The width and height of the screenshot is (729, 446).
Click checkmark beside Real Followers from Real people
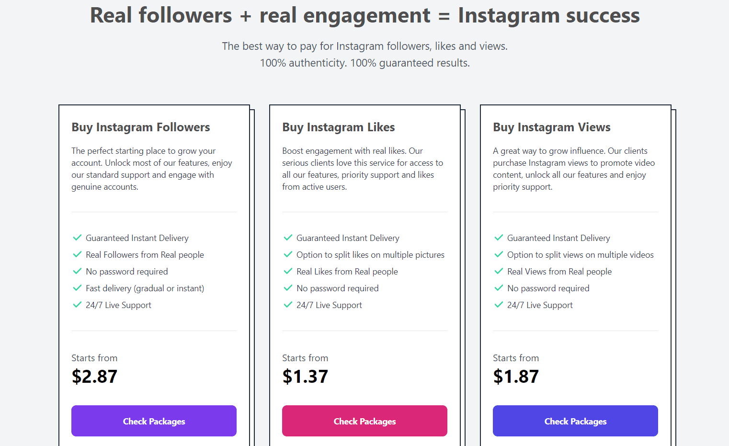[77, 254]
